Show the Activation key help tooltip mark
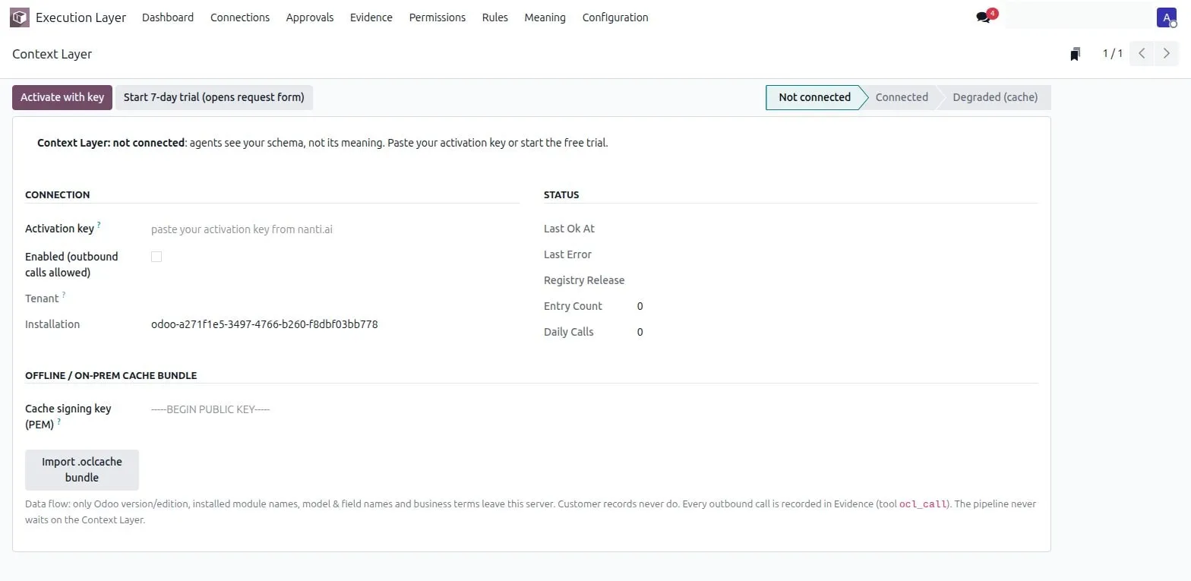1191x581 pixels. coord(99,225)
